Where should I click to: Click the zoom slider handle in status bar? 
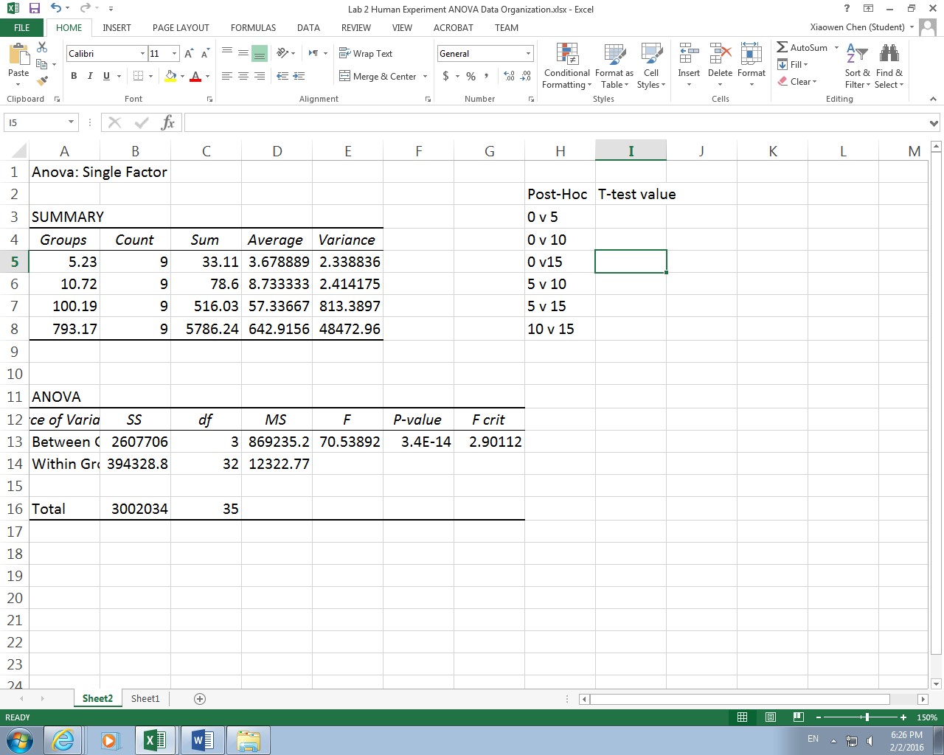[867, 717]
